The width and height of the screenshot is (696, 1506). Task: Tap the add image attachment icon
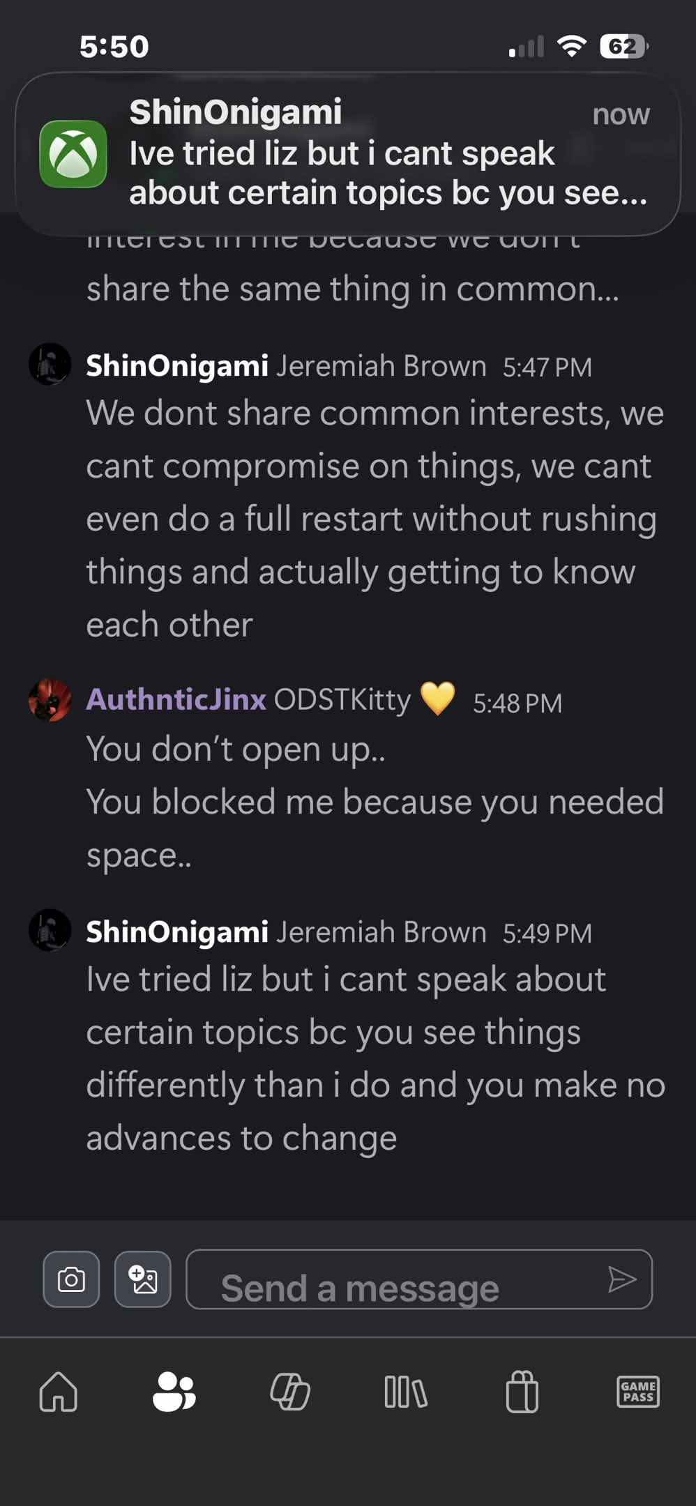pos(143,1279)
